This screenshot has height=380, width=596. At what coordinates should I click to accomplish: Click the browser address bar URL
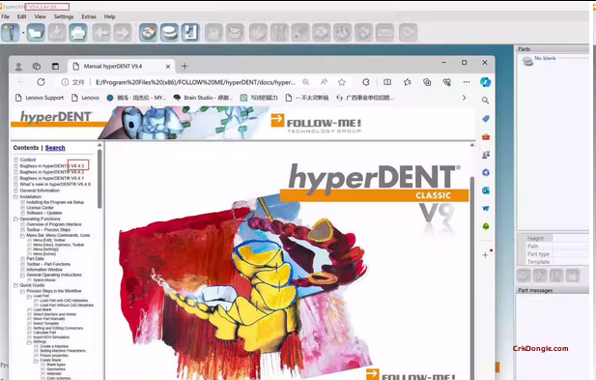[195, 82]
